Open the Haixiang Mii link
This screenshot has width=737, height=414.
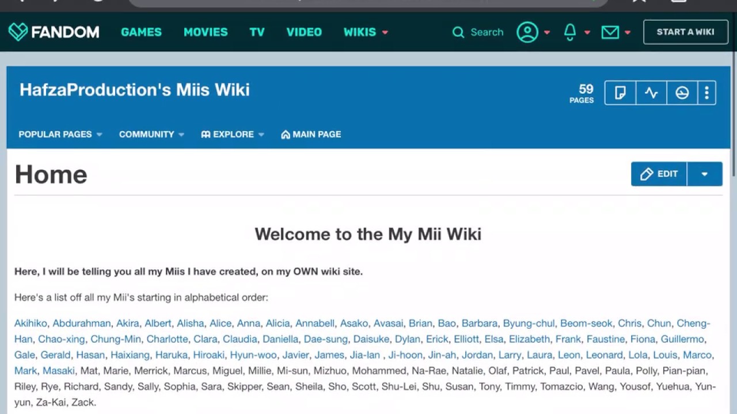(130, 355)
